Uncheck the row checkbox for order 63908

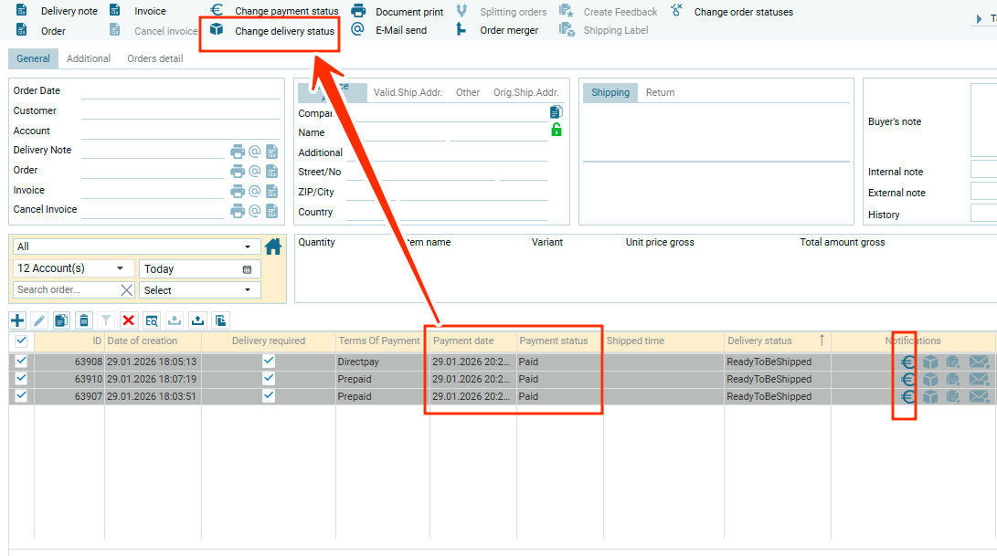tap(21, 362)
